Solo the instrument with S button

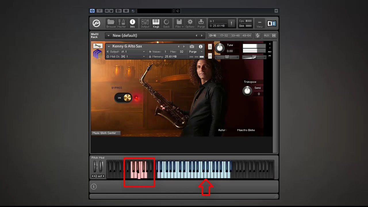[210, 47]
